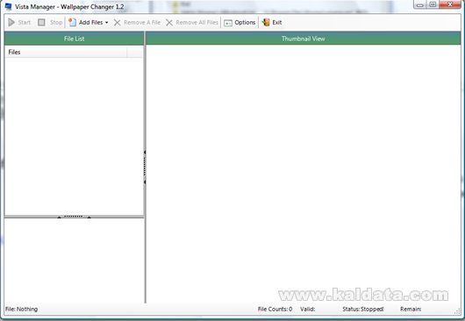Click the Start label in the toolbar

[x=25, y=23]
